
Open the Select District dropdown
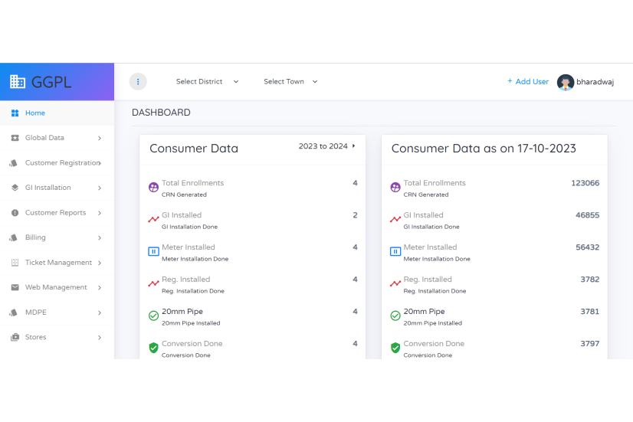[207, 81]
